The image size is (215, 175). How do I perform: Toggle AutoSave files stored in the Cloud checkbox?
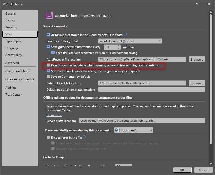point(48,35)
